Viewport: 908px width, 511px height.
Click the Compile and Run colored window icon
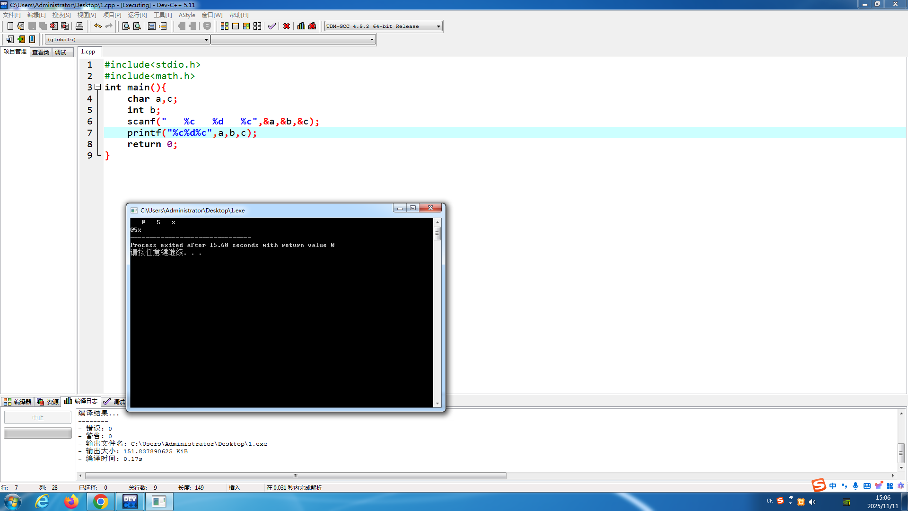coord(246,26)
